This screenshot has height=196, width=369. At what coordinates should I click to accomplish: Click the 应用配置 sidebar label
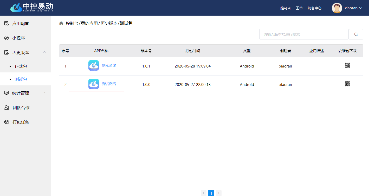pyautogui.click(x=21, y=24)
